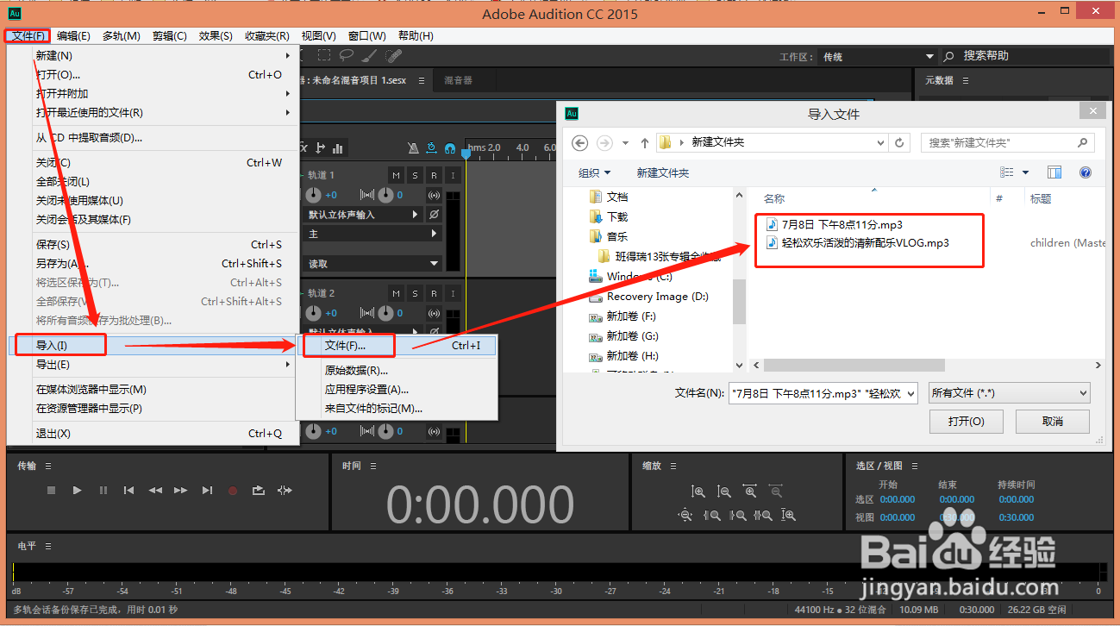Open the workspace '传统' dropdown

click(x=877, y=56)
